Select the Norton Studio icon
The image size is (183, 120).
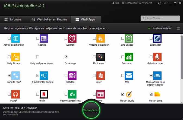pyautogui.click(x=129, y=94)
